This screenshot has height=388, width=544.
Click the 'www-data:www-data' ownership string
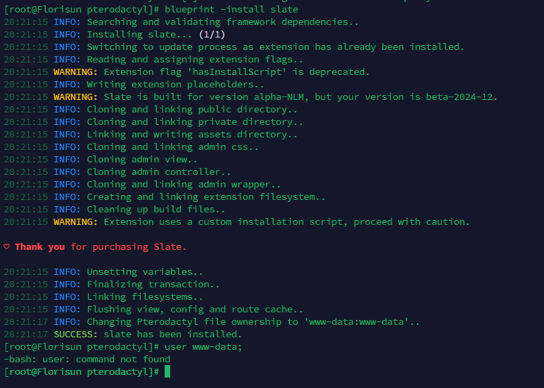pos(356,322)
